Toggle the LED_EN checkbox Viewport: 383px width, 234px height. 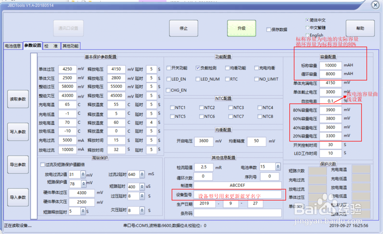pyautogui.click(x=169, y=79)
